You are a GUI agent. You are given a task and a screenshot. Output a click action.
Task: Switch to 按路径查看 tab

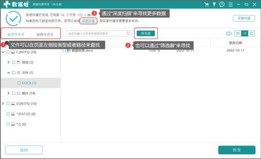coord(45,34)
